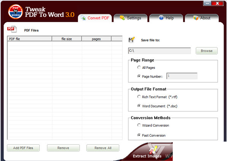Click the Settings gear icon
Image resolution: width=227 pixels, height=161 pixels.
click(x=122, y=18)
